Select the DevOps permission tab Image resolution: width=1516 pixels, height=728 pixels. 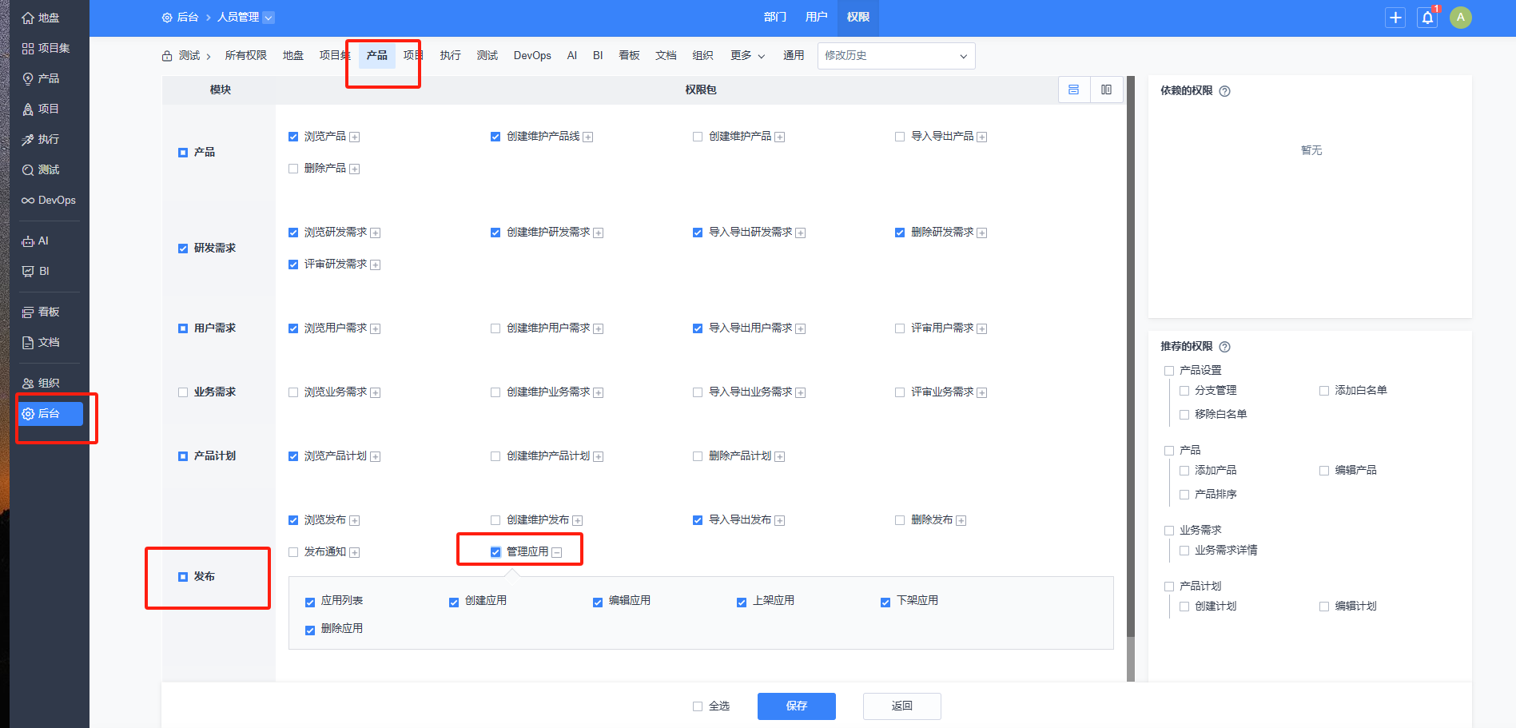click(532, 55)
